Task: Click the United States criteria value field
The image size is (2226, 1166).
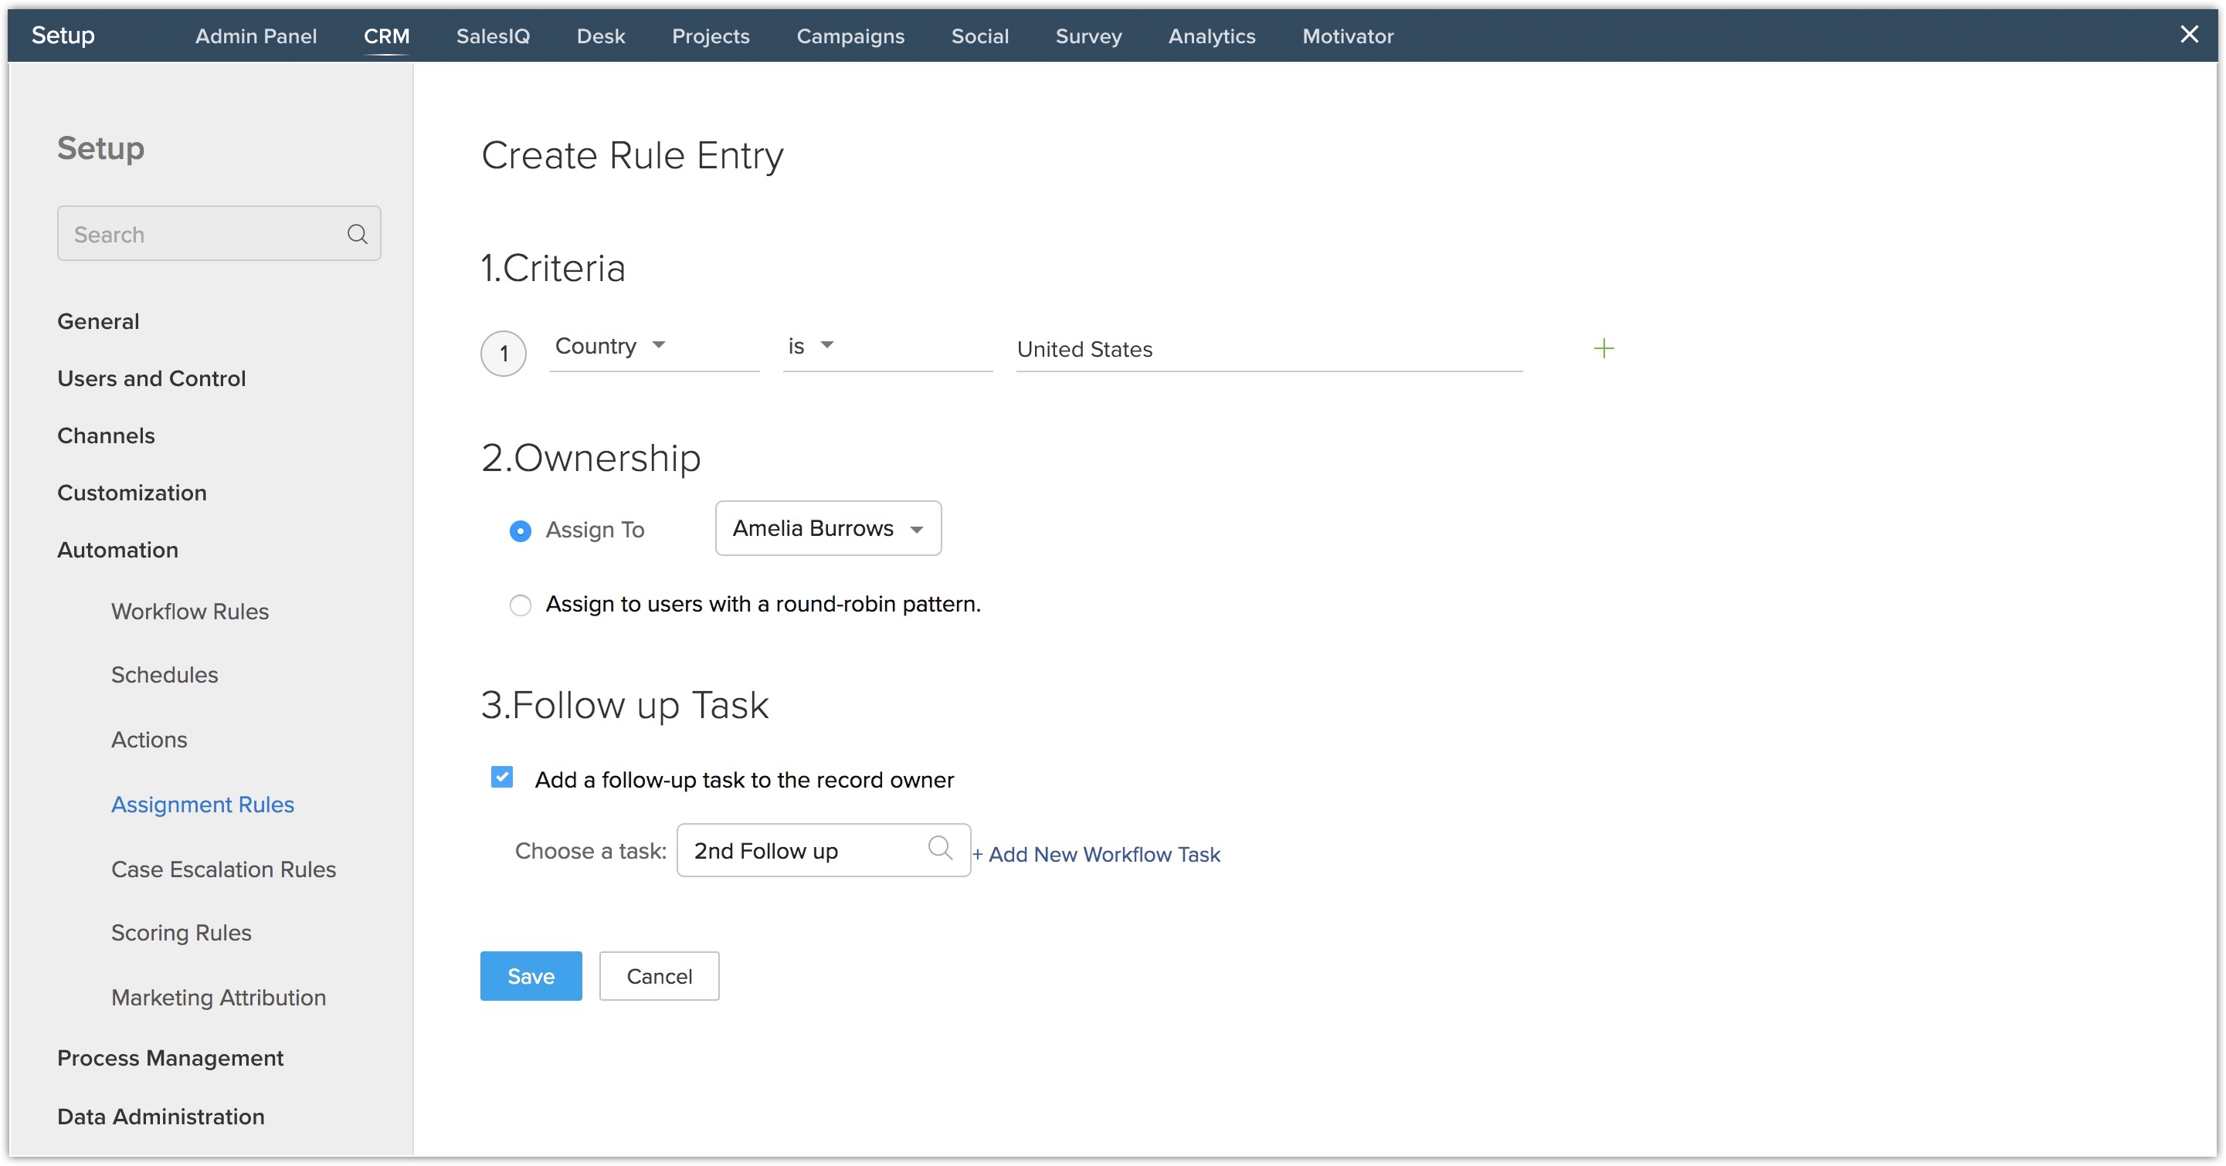Action: [1268, 350]
